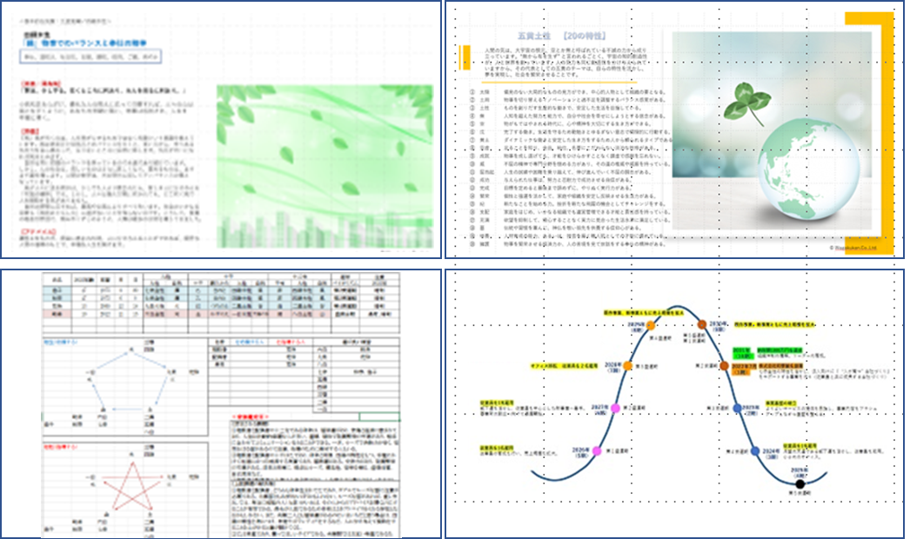Select the green-outlined active spreadsheet cell
This screenshot has width=910, height=539.
click(x=379, y=416)
